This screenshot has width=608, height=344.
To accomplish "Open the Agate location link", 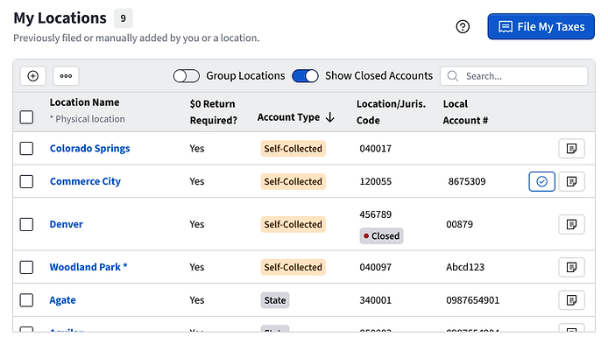I will (62, 300).
